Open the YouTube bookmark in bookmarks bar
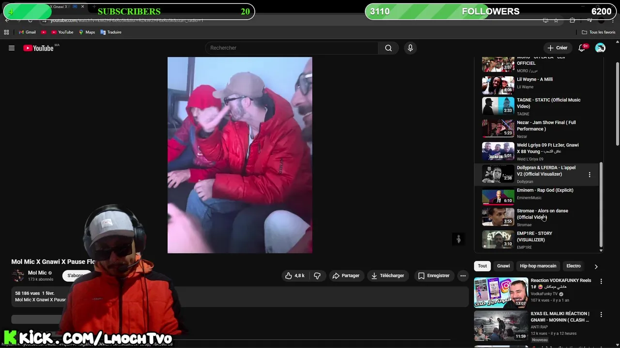The image size is (620, 348). [x=62, y=32]
